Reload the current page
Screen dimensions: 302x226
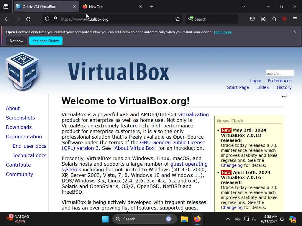point(28,19)
